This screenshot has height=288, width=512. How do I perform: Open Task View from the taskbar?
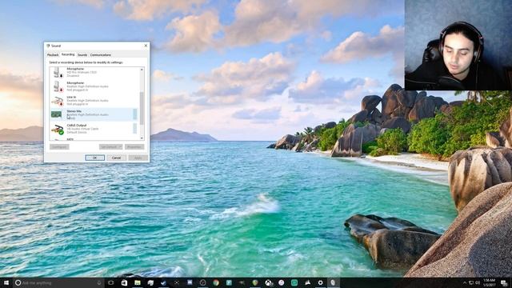(x=111, y=282)
